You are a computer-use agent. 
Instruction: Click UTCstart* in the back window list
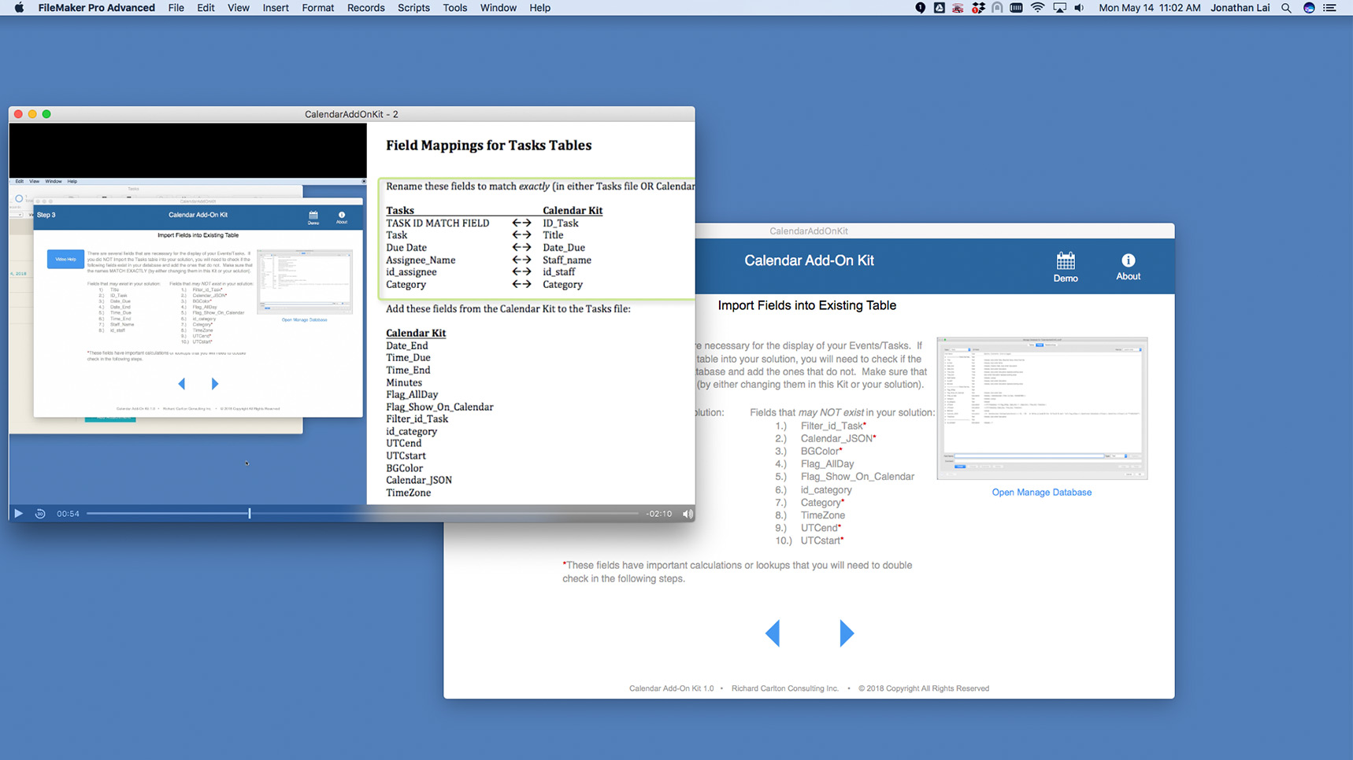[822, 540]
